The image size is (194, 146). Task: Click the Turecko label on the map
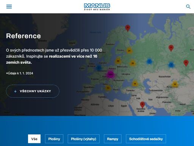tap(130, 90)
